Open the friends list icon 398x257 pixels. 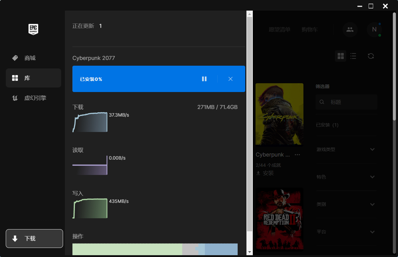pos(350,29)
